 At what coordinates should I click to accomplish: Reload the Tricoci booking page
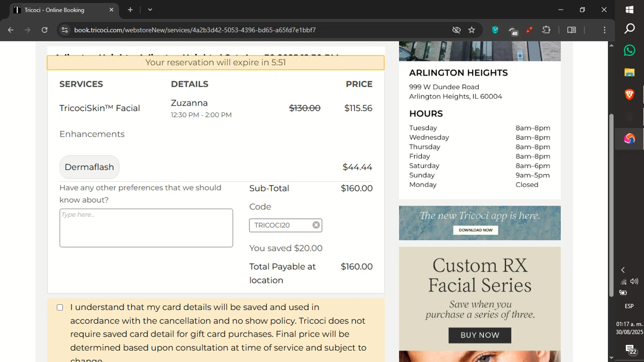(x=45, y=30)
